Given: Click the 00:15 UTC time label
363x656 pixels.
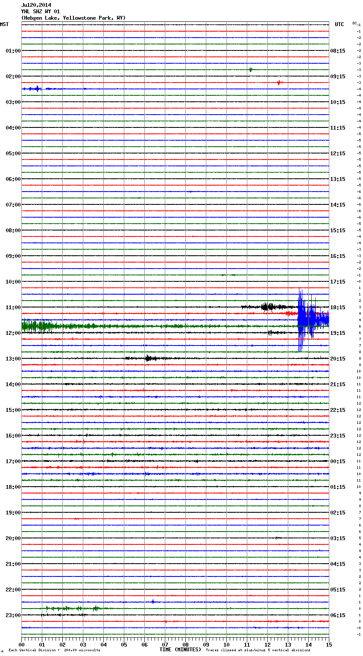Looking at the screenshot, I should click(x=338, y=461).
